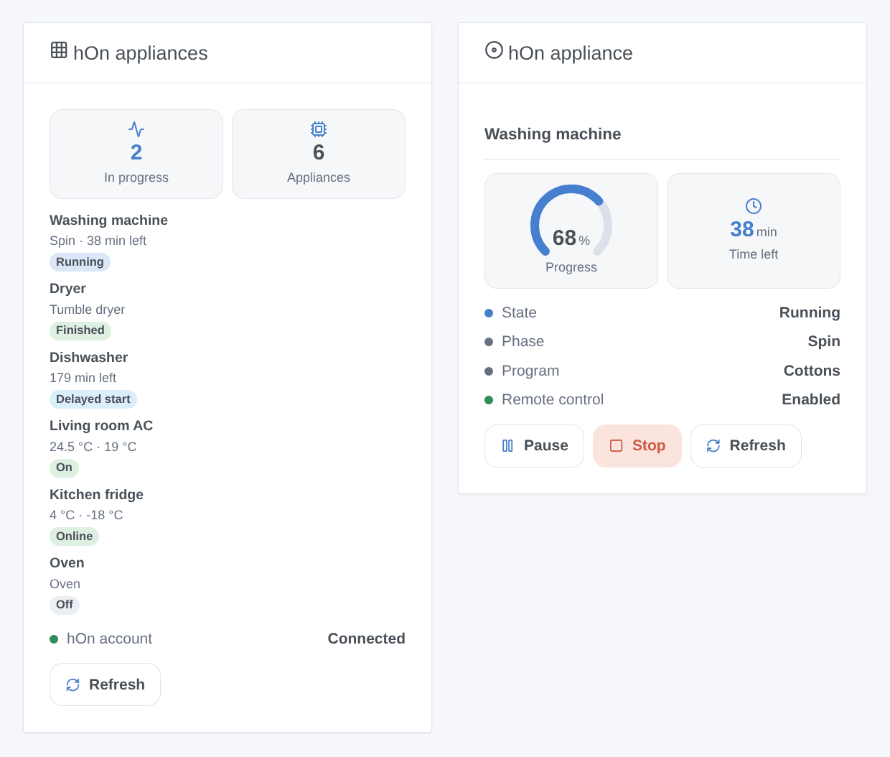Click the Cottons program value
Image resolution: width=890 pixels, height=757 pixels.
(812, 371)
